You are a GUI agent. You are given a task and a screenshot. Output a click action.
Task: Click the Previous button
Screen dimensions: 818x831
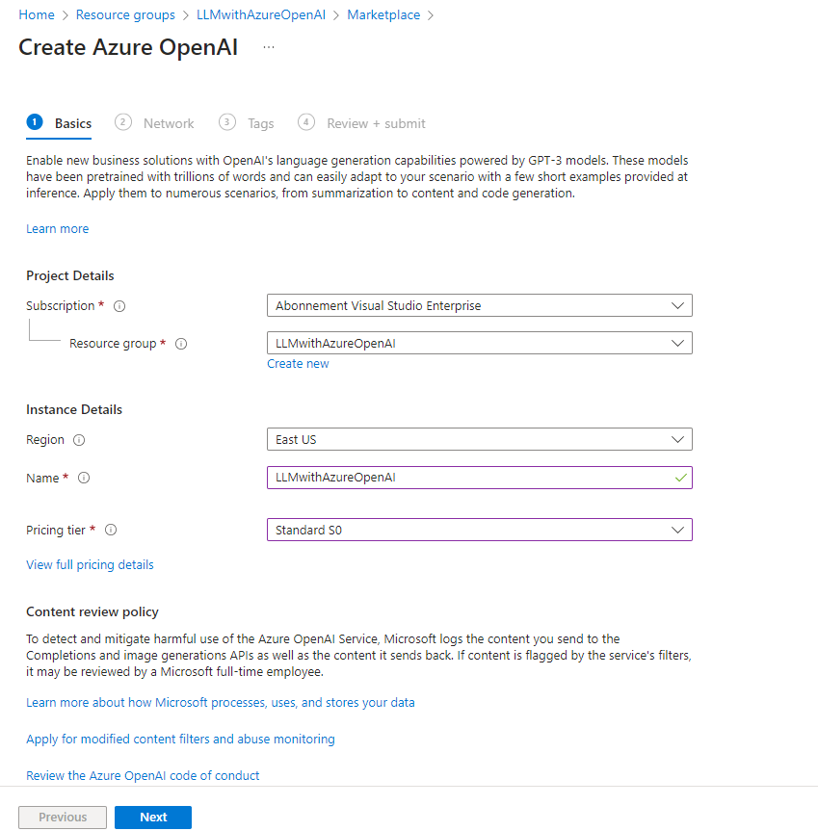coord(63,818)
